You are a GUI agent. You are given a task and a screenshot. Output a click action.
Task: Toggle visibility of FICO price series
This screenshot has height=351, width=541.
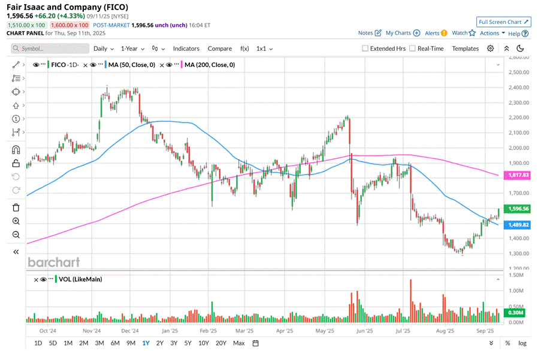coord(36,65)
